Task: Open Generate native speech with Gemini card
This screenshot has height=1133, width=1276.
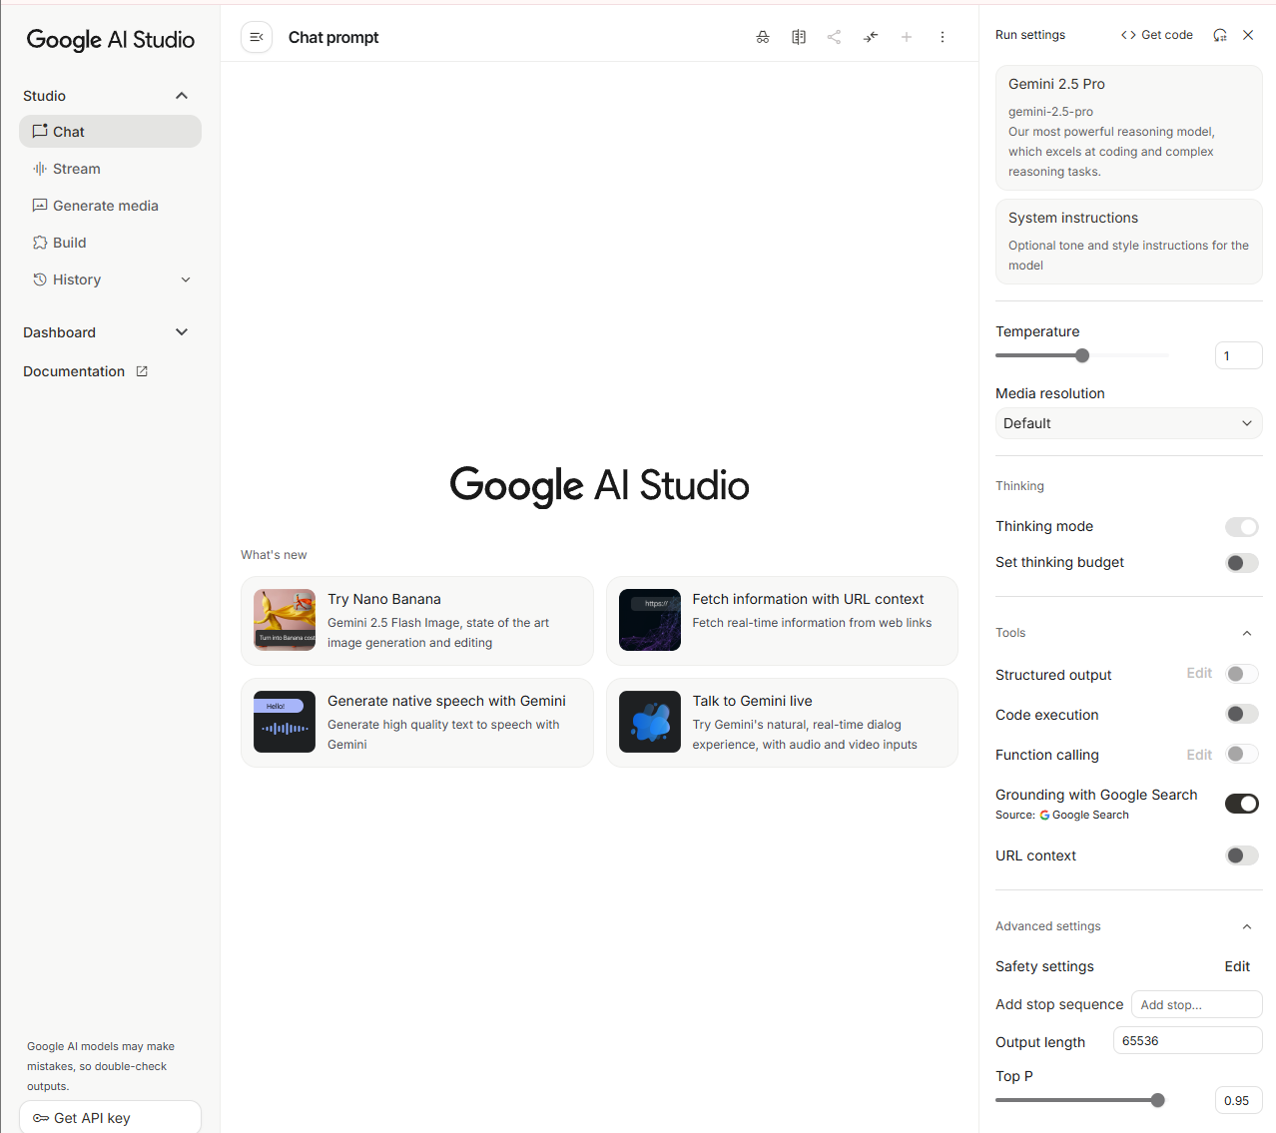Action: click(417, 723)
